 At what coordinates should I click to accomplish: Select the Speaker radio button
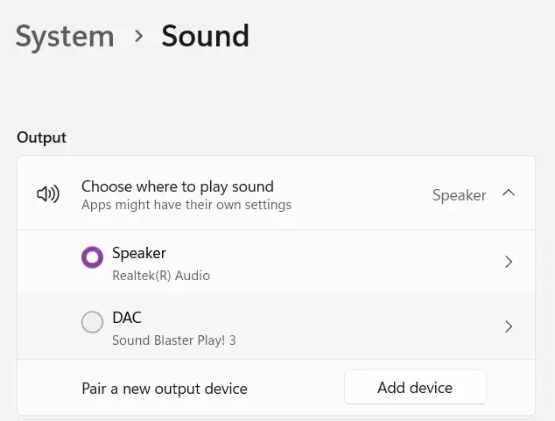(x=92, y=257)
